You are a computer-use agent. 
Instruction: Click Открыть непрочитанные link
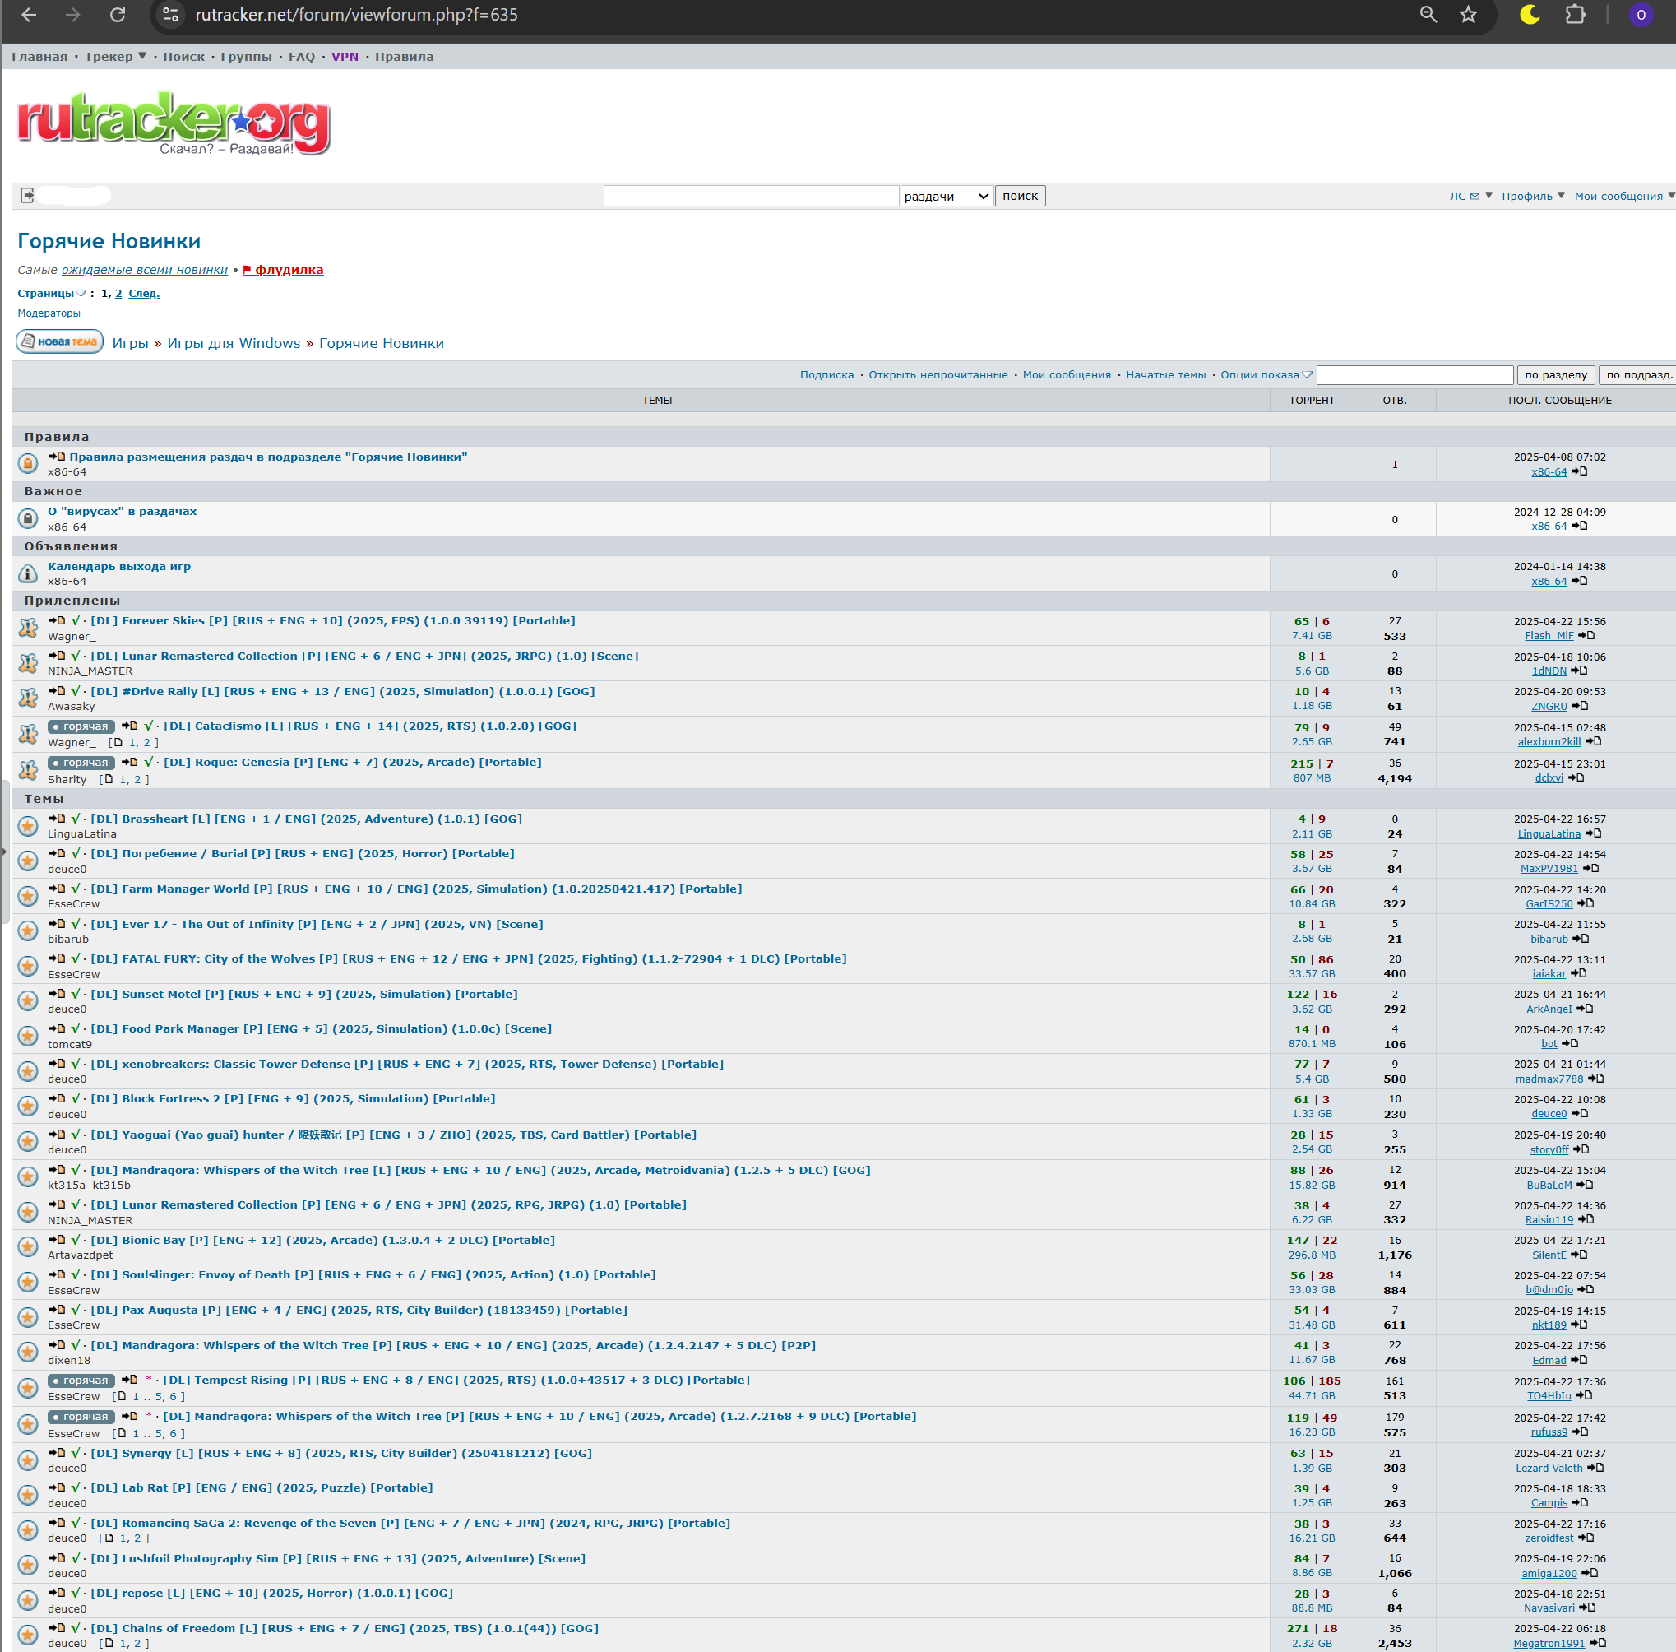[x=938, y=375]
